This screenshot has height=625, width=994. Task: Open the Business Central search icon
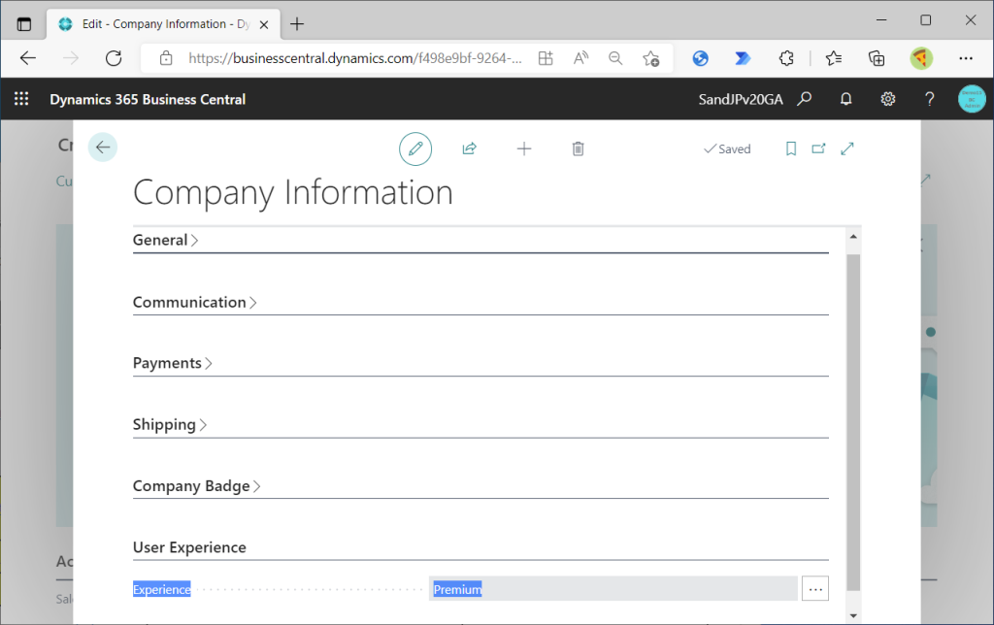[x=805, y=99]
